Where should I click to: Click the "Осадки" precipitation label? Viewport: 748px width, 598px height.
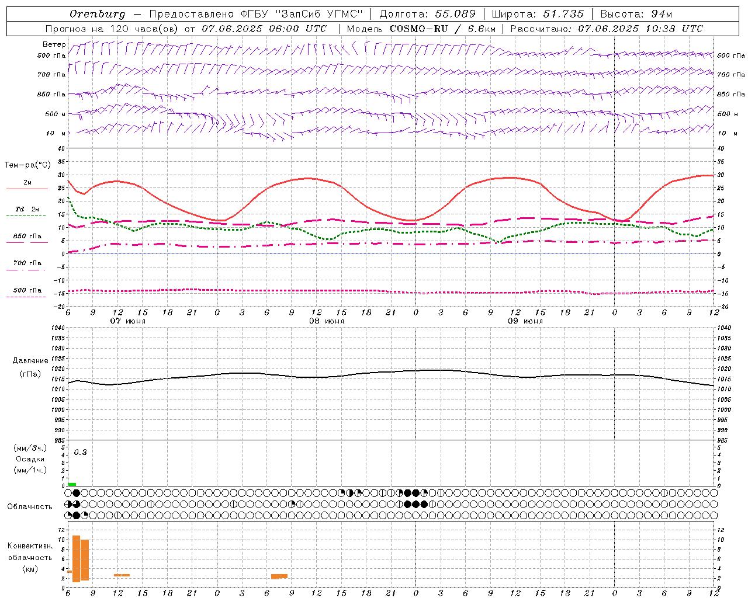click(30, 459)
